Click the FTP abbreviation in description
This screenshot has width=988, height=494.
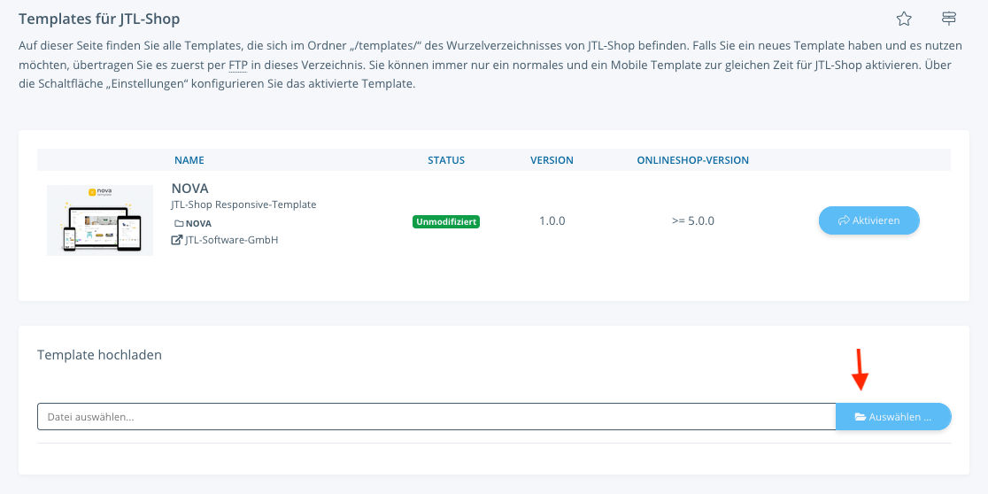(238, 65)
